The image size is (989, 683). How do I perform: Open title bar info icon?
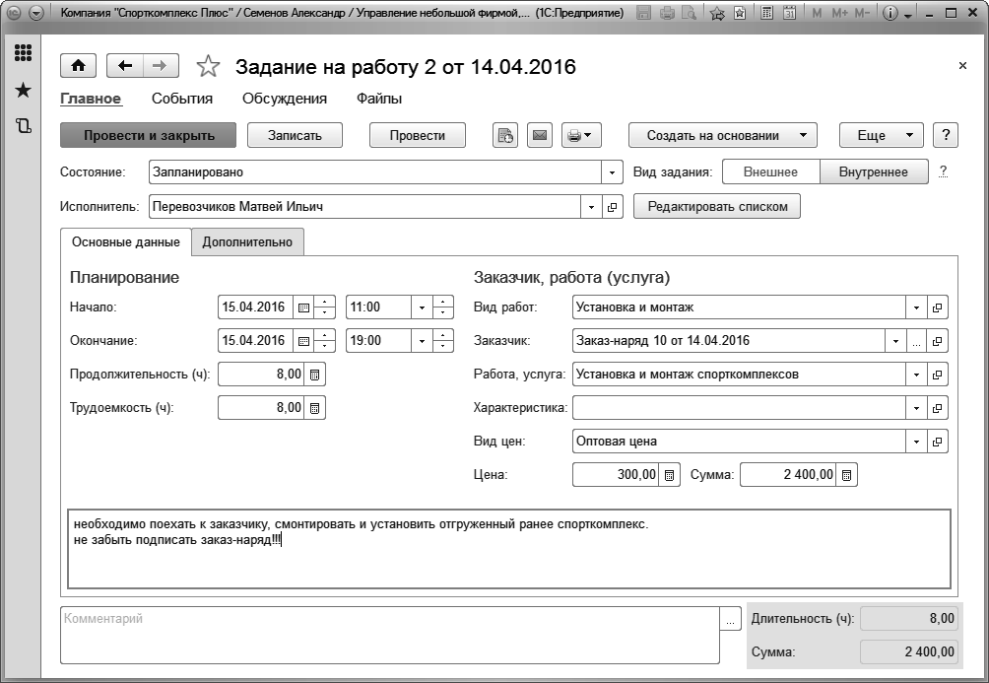pyautogui.click(x=890, y=12)
